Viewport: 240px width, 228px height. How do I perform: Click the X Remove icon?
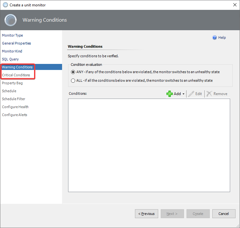click(209, 94)
